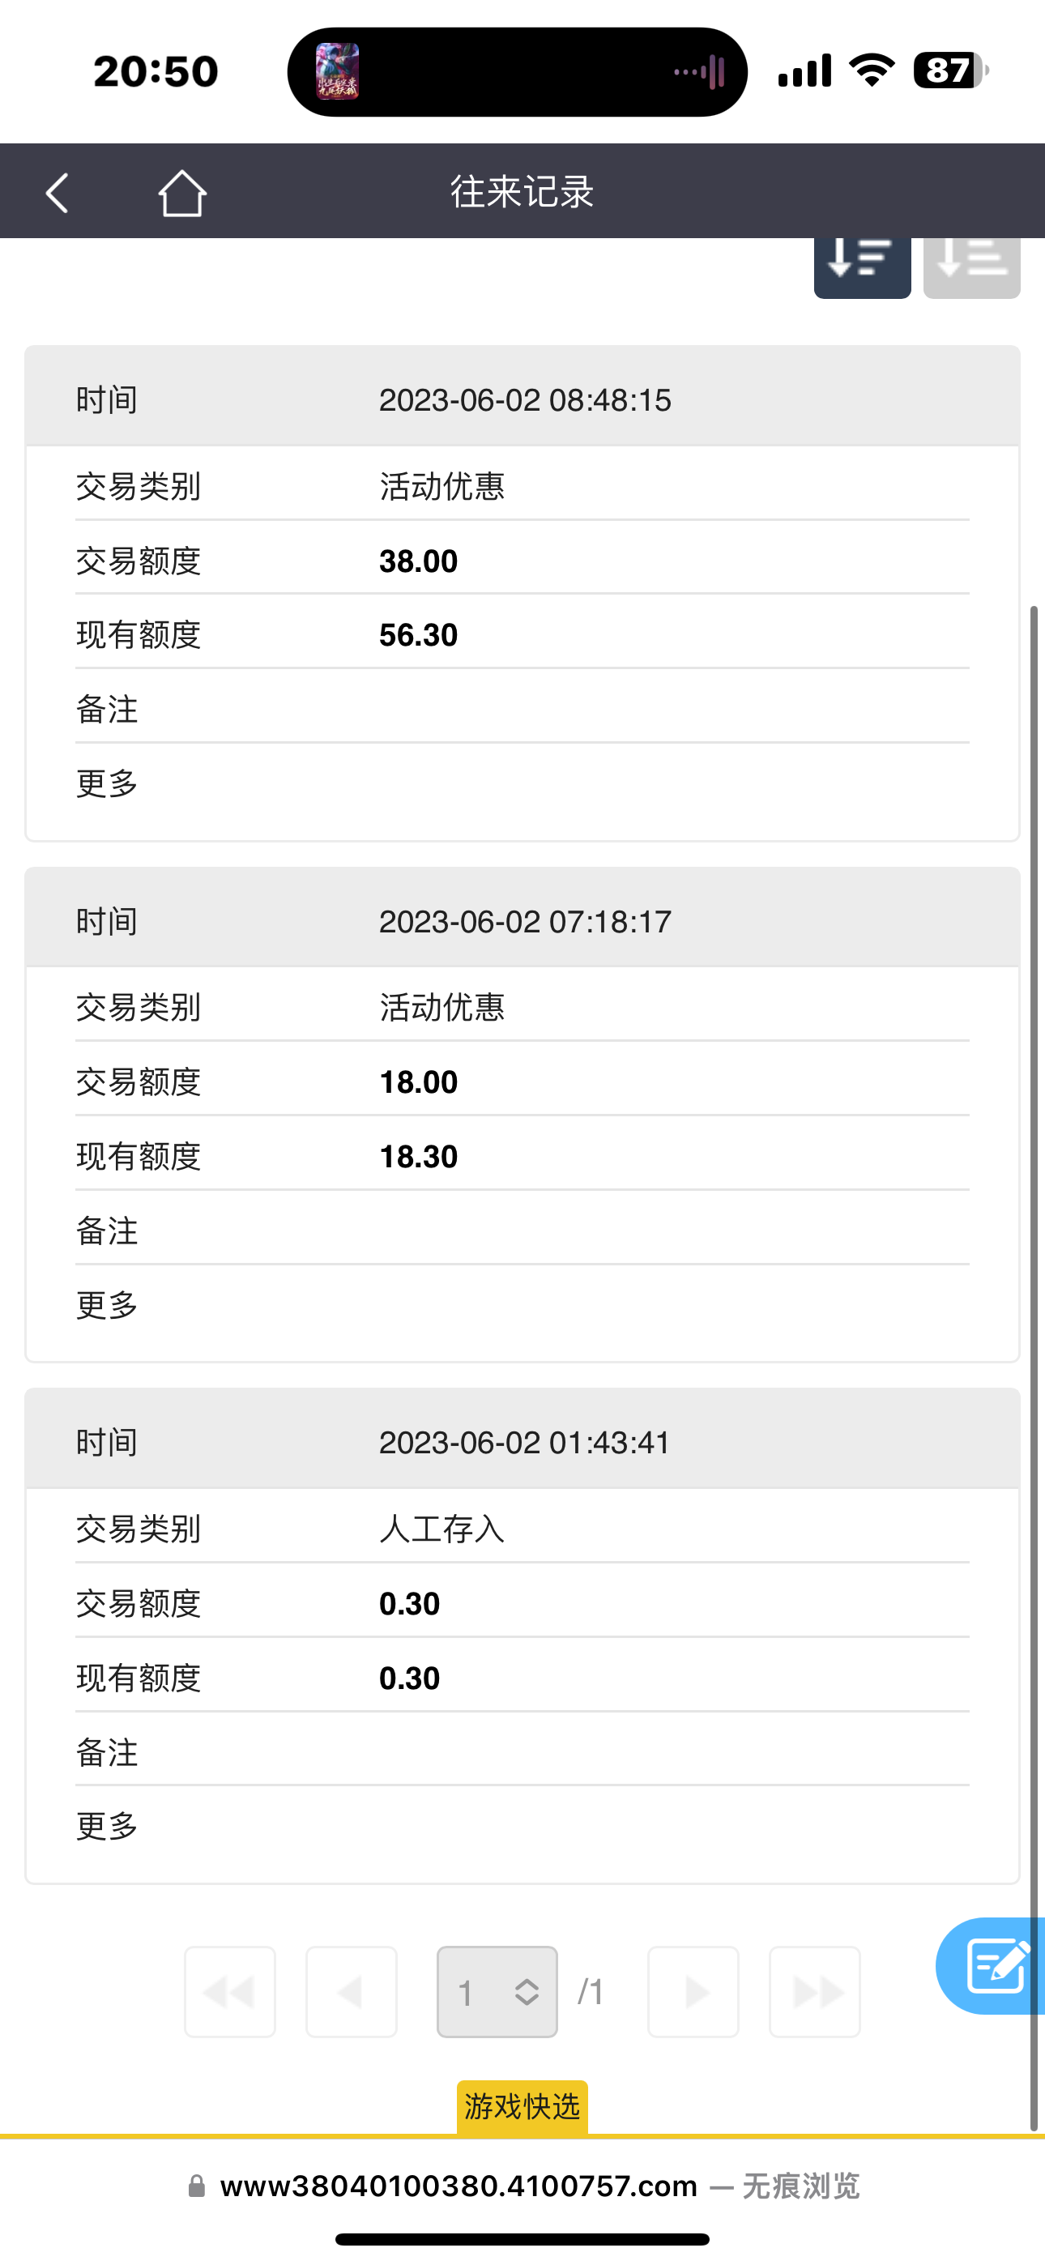Go to home via house icon

coord(182,193)
